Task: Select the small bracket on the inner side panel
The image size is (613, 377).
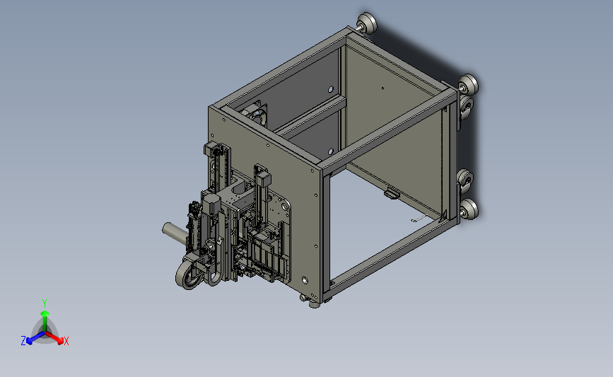Action: [x=391, y=193]
